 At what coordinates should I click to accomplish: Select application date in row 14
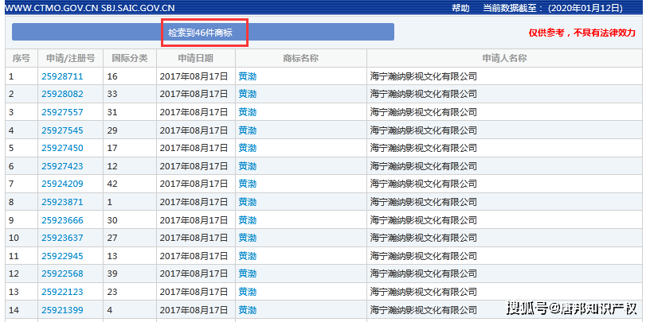click(194, 310)
